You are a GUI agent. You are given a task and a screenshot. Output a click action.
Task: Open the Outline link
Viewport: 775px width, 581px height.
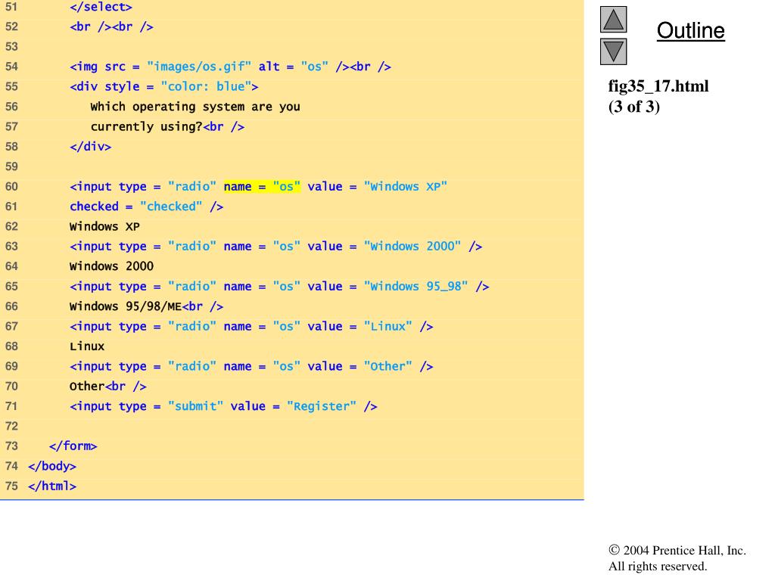click(x=690, y=30)
